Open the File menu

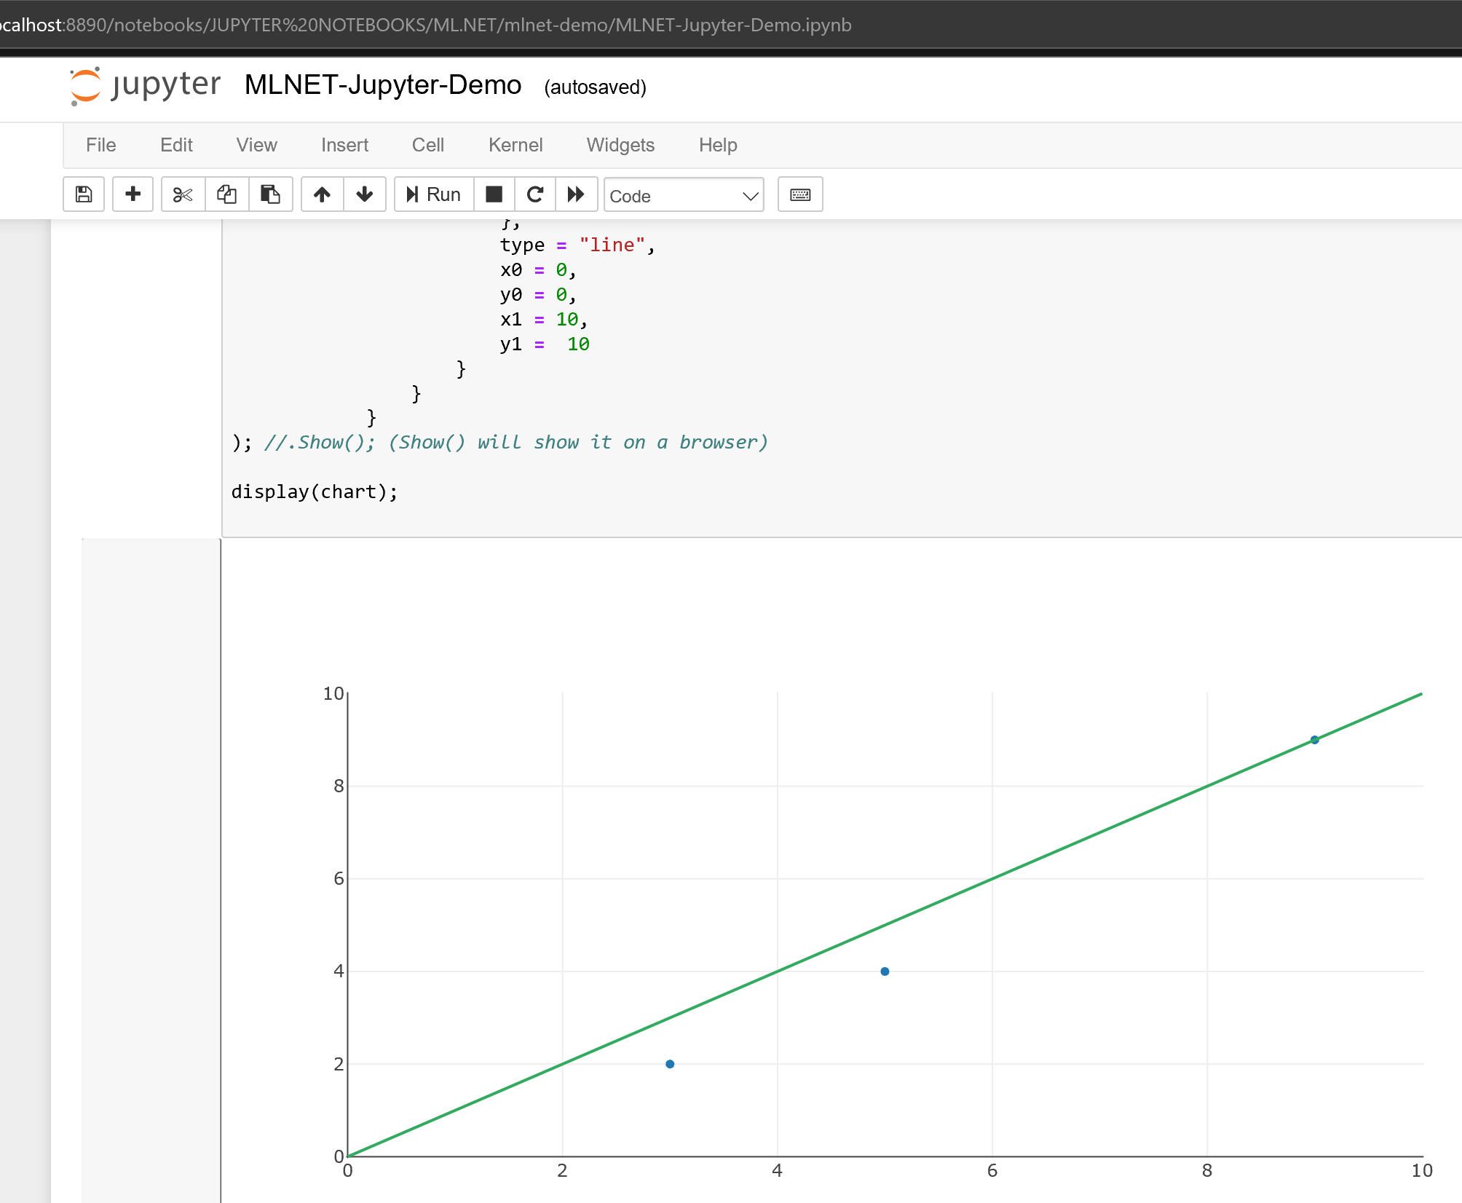pyautogui.click(x=100, y=145)
